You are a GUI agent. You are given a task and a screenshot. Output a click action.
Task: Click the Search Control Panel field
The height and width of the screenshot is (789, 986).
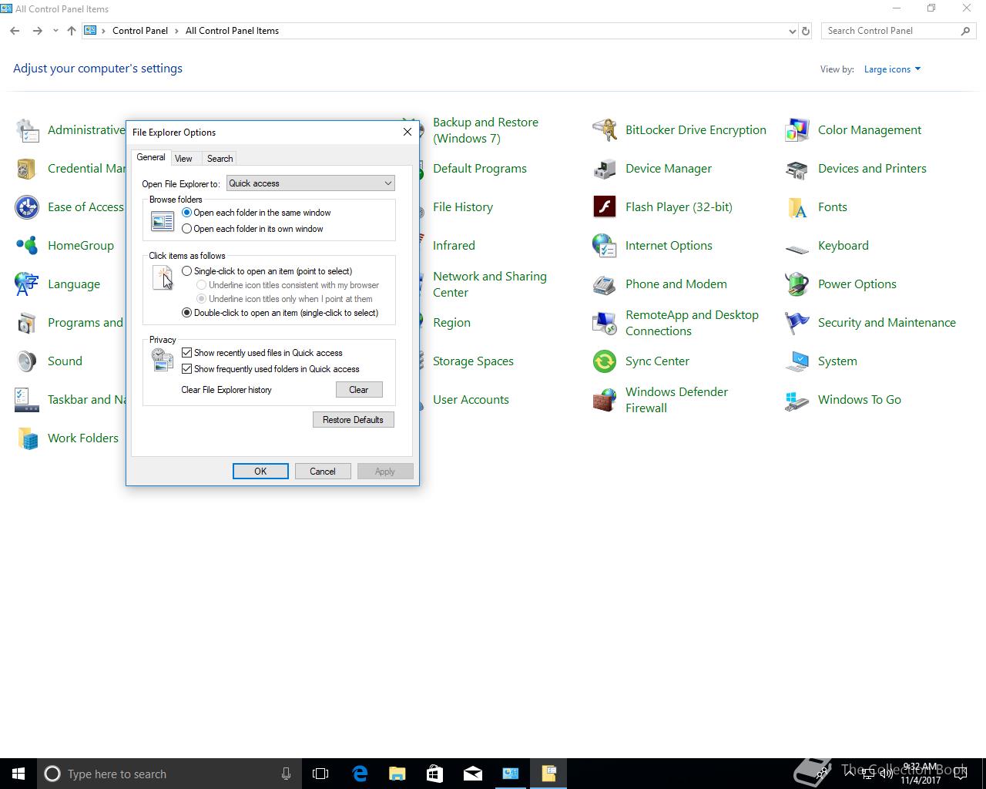click(891, 31)
